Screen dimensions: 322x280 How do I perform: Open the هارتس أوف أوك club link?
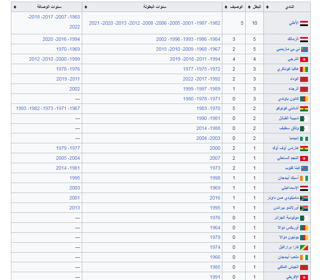285,148
